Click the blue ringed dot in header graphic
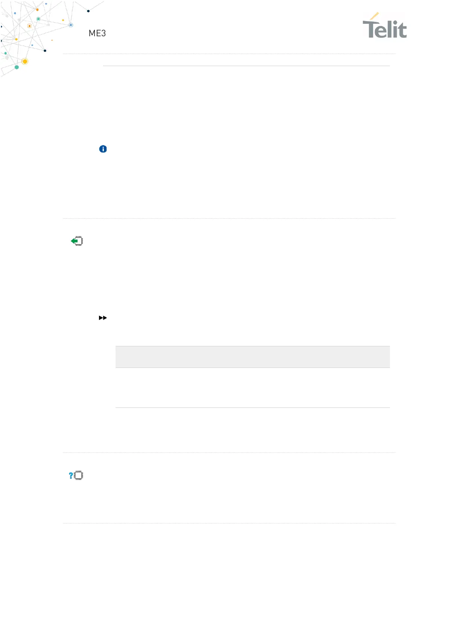450x636 pixels. click(x=71, y=25)
